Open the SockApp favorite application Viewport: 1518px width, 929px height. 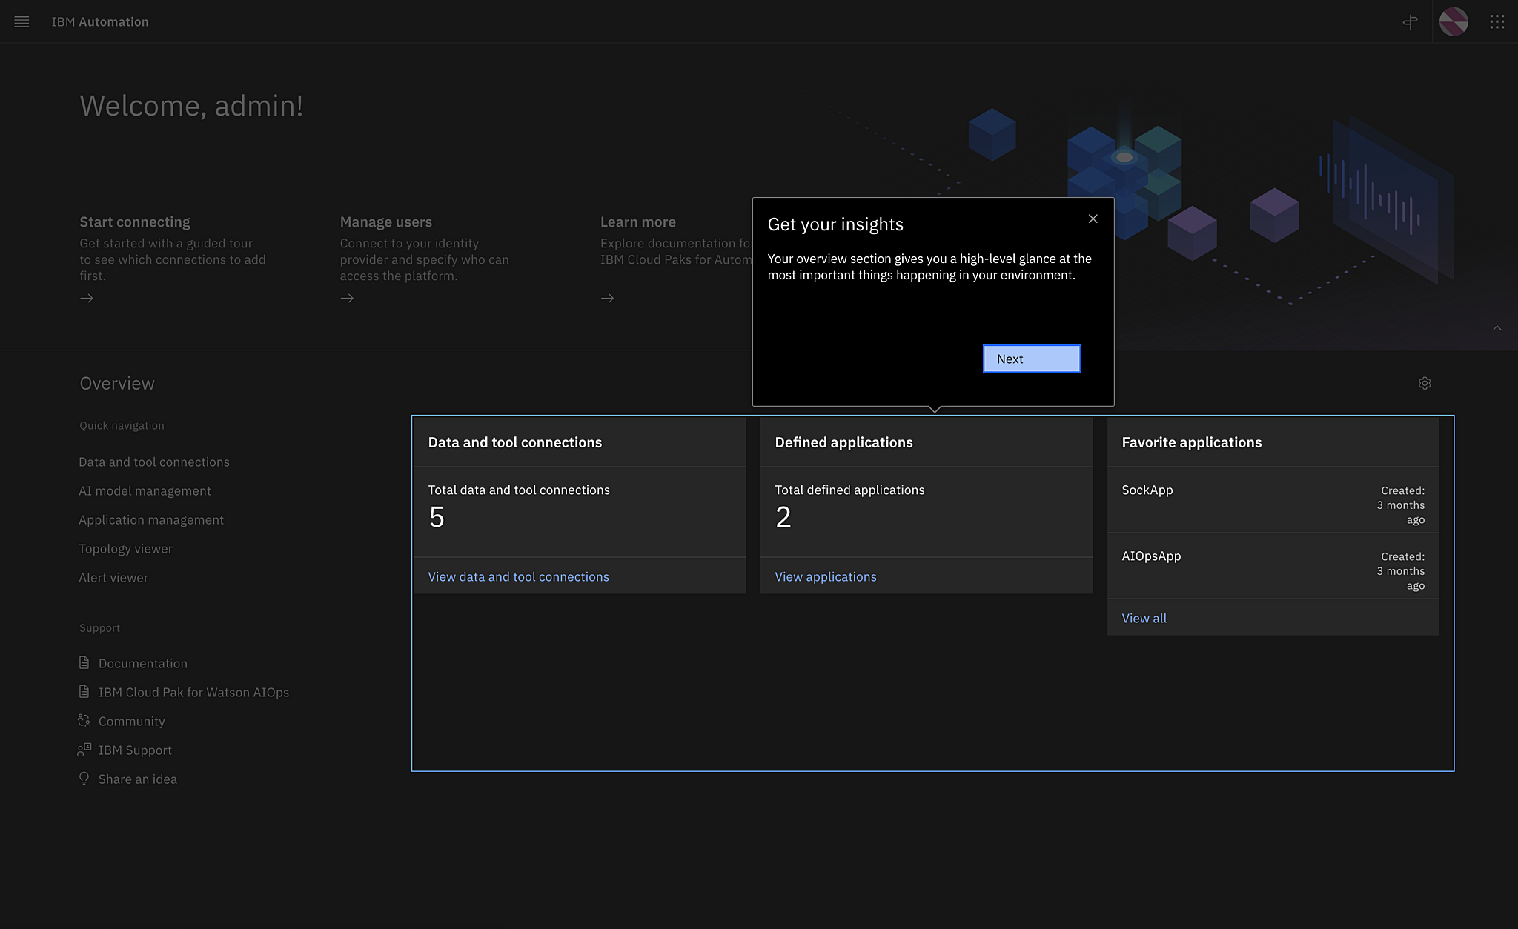click(1147, 490)
